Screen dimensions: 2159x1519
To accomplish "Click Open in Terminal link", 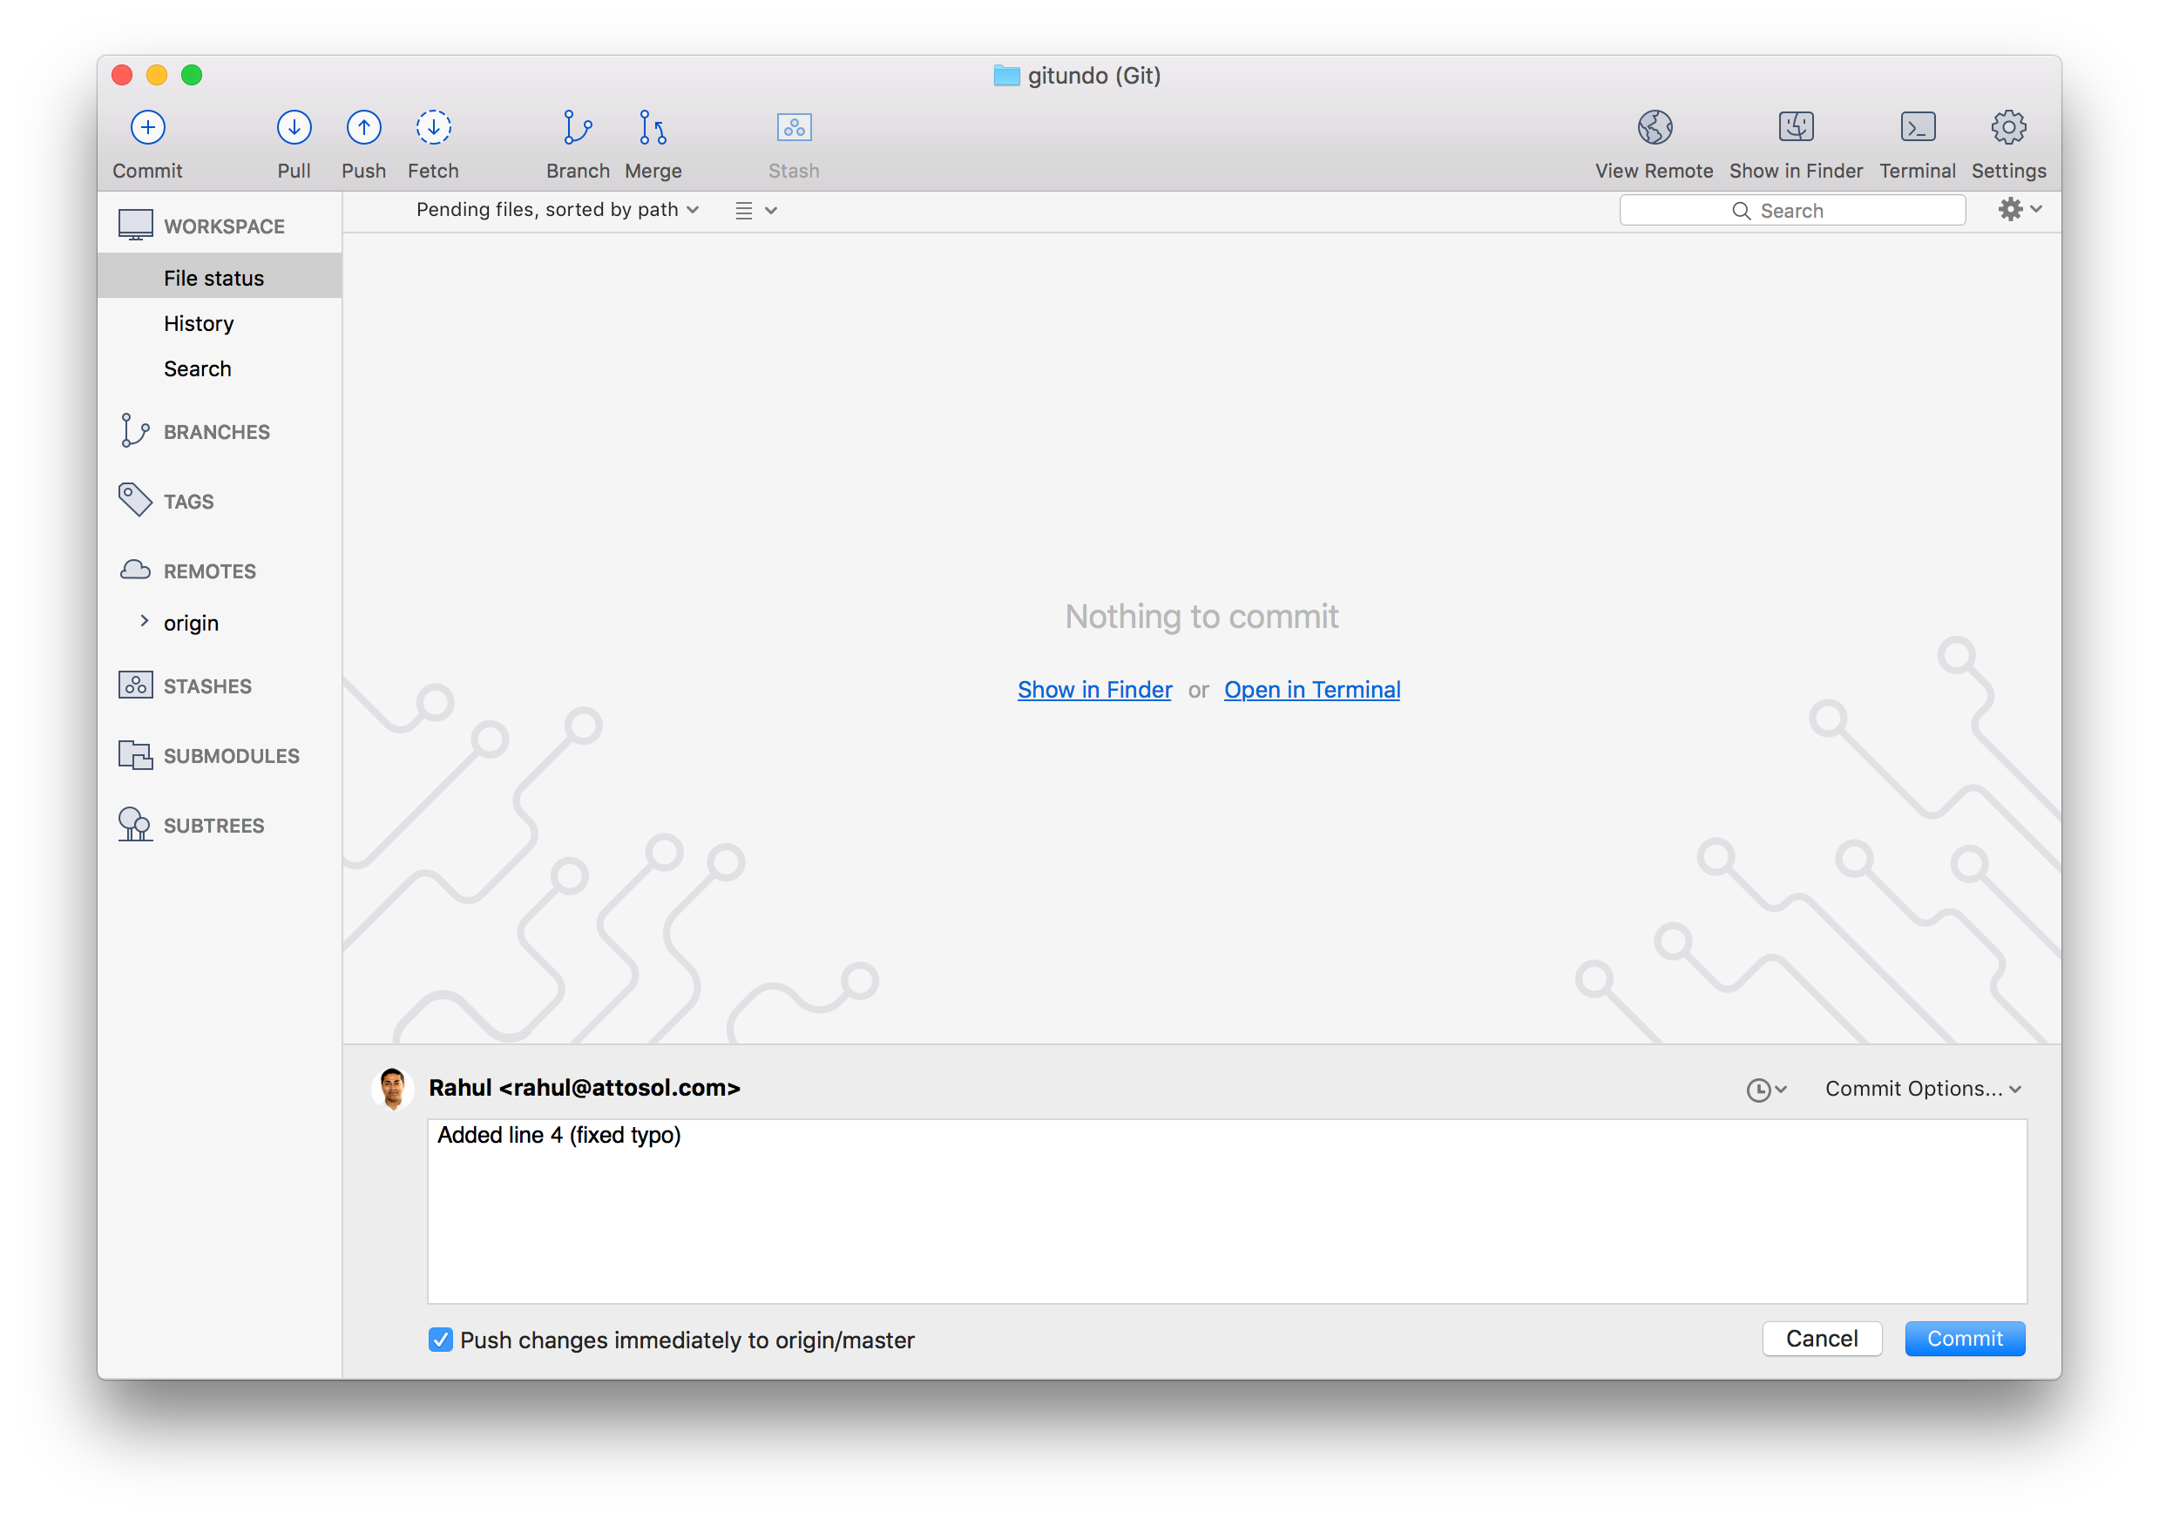I will click(x=1312, y=689).
